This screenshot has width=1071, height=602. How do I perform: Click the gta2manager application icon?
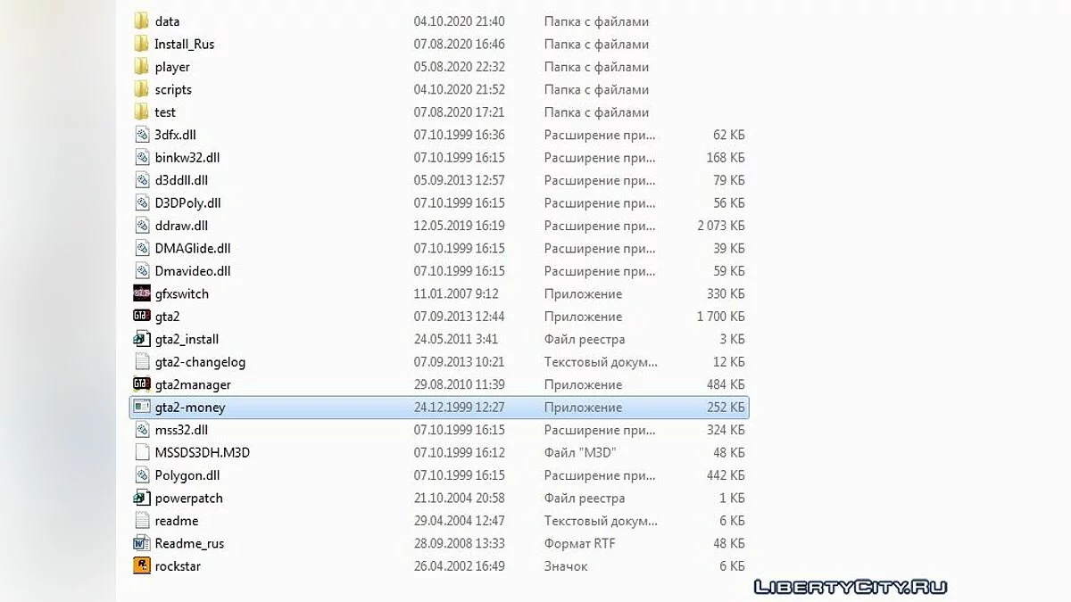[x=141, y=384]
